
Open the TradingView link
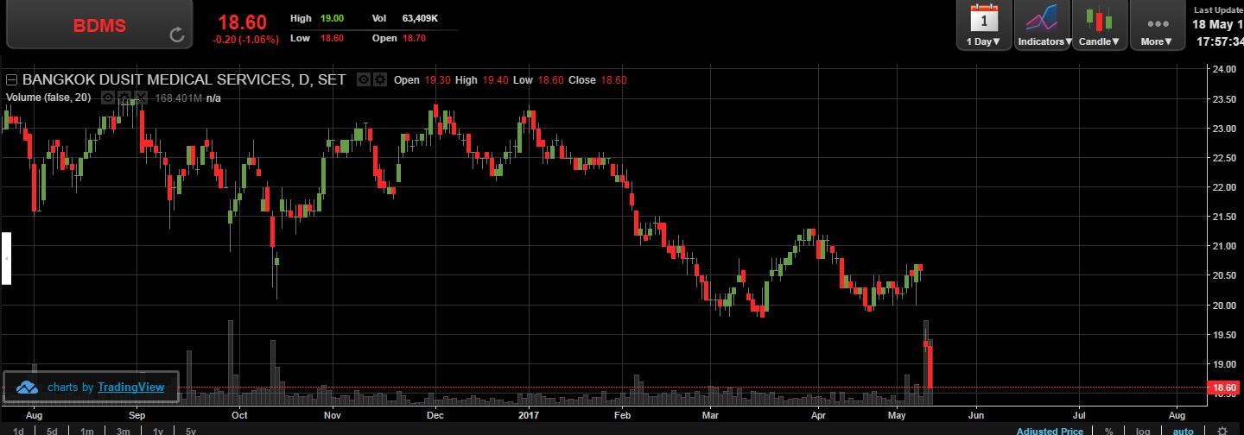[130, 388]
